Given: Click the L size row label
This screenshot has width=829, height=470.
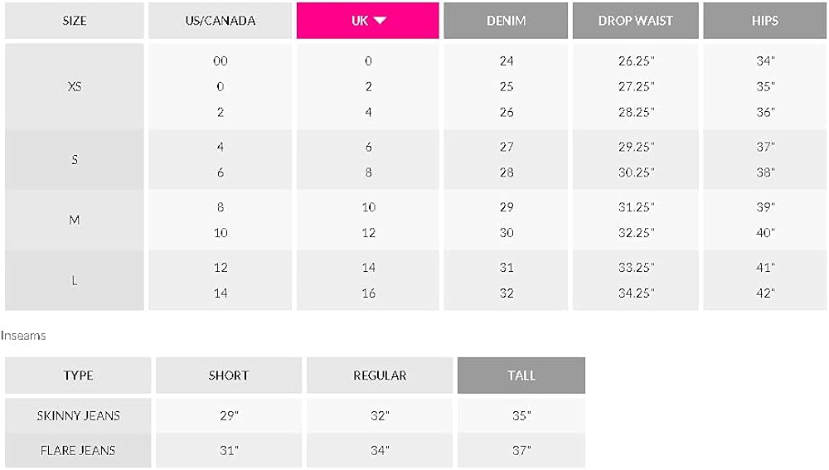Looking at the screenshot, I should pos(75,280).
